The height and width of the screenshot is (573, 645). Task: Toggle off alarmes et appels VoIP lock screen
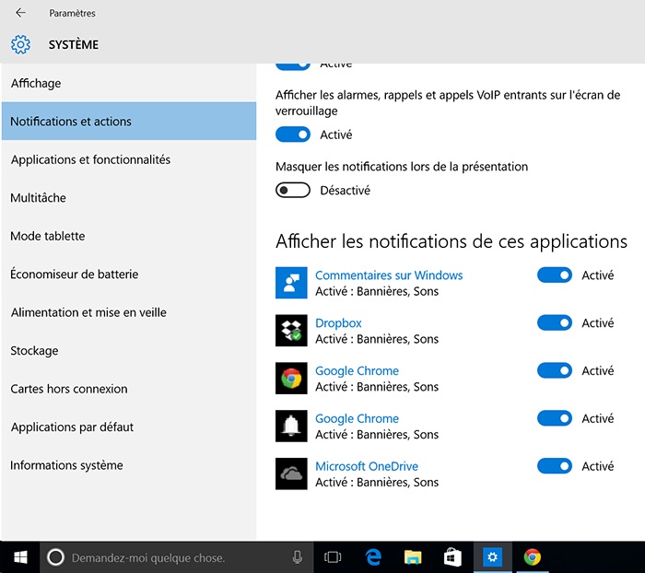[293, 134]
